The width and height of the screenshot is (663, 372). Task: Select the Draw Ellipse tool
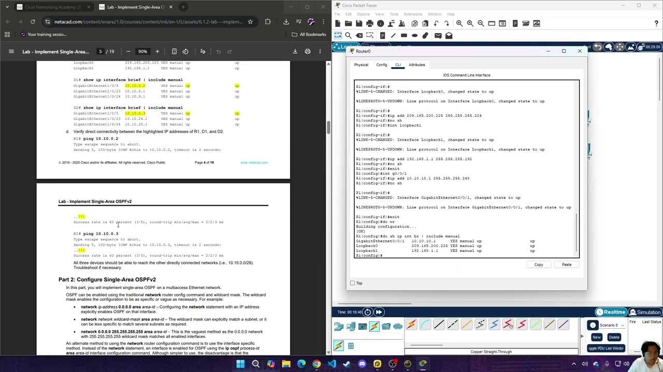pyautogui.click(x=415, y=36)
